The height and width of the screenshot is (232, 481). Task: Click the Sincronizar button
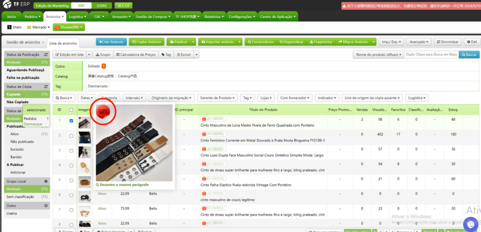pos(447,41)
